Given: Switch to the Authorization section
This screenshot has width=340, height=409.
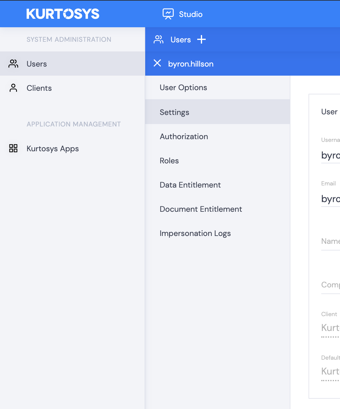Looking at the screenshot, I should click(x=184, y=136).
